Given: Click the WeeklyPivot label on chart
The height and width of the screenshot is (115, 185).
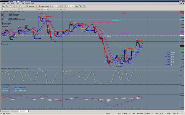Looking at the screenshot, I should coord(116,20).
